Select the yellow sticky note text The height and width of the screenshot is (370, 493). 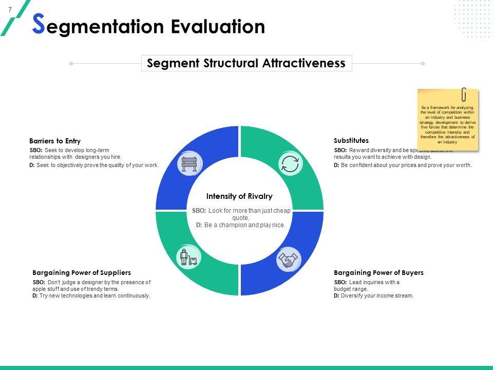pyautogui.click(x=448, y=124)
